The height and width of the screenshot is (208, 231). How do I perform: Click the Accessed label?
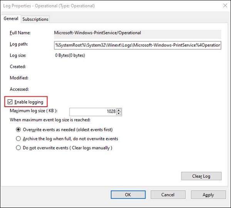(19, 89)
